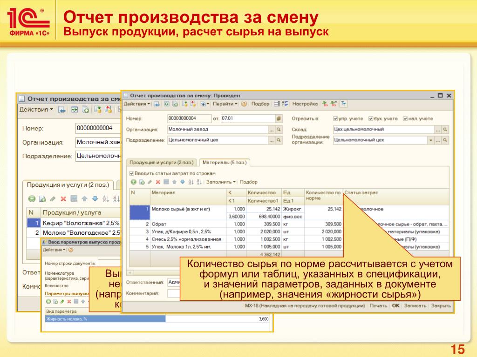Click the red X delete icon in background window
This screenshot has height=357, width=477.
[x=63, y=199]
